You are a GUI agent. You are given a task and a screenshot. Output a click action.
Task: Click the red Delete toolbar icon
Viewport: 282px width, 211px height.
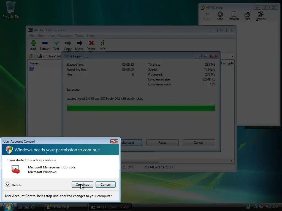[91, 43]
